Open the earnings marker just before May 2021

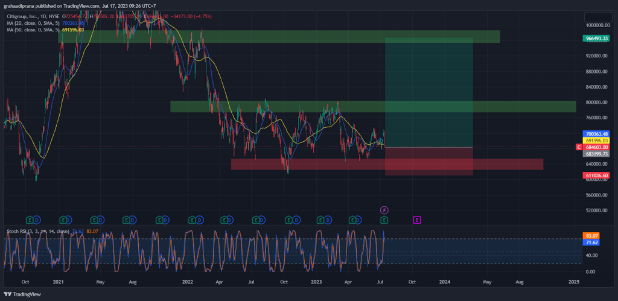(94, 220)
